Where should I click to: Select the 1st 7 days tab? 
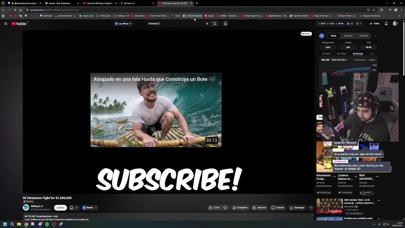[x=341, y=54]
